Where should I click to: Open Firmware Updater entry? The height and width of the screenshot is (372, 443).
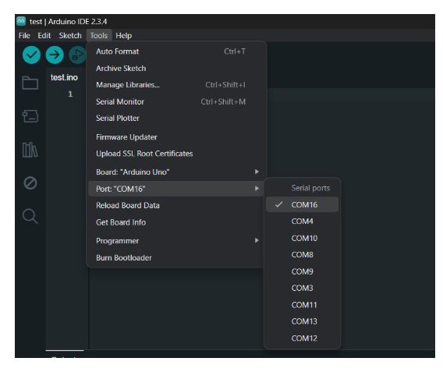[176, 137]
